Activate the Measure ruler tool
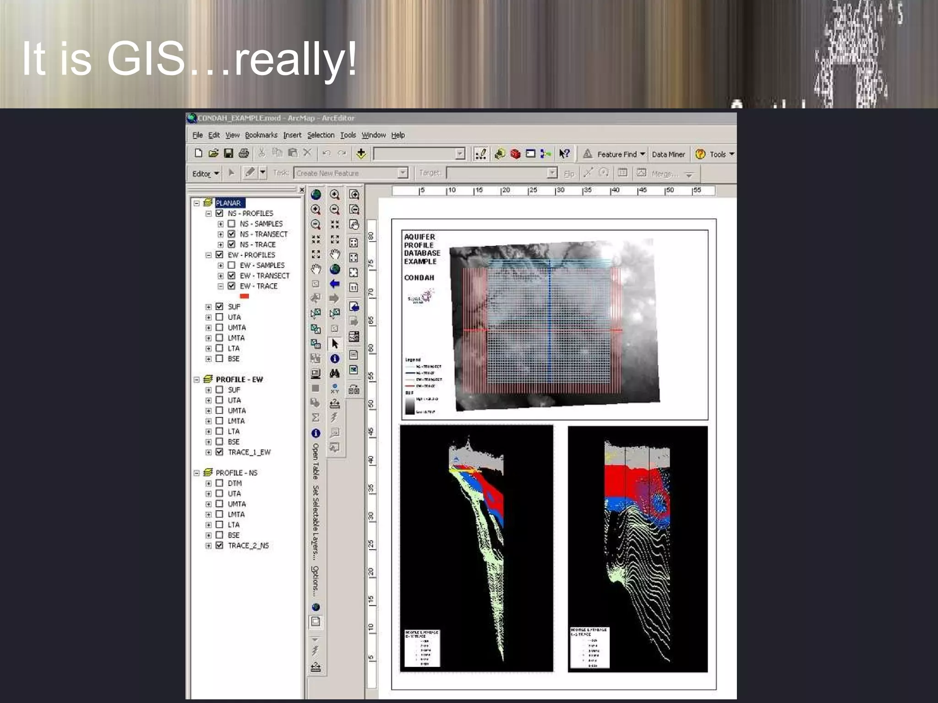 [x=335, y=404]
